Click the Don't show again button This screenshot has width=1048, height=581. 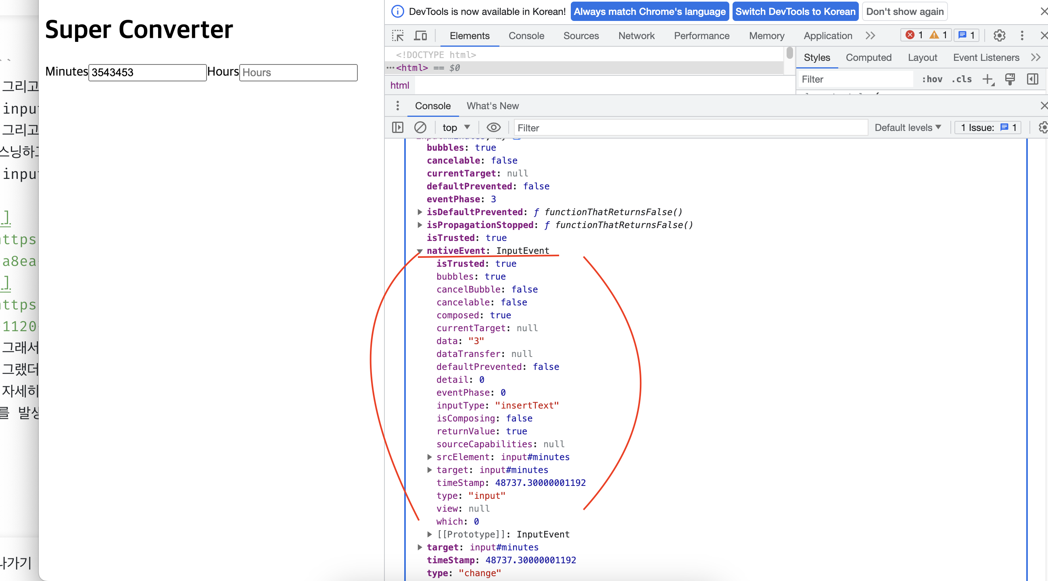pyautogui.click(x=904, y=11)
